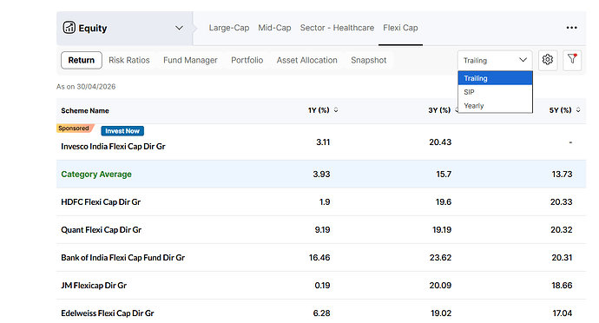Click the 3.11 one-year value for Invesco
Viewport: 599px width, 323px height.
coord(323,142)
